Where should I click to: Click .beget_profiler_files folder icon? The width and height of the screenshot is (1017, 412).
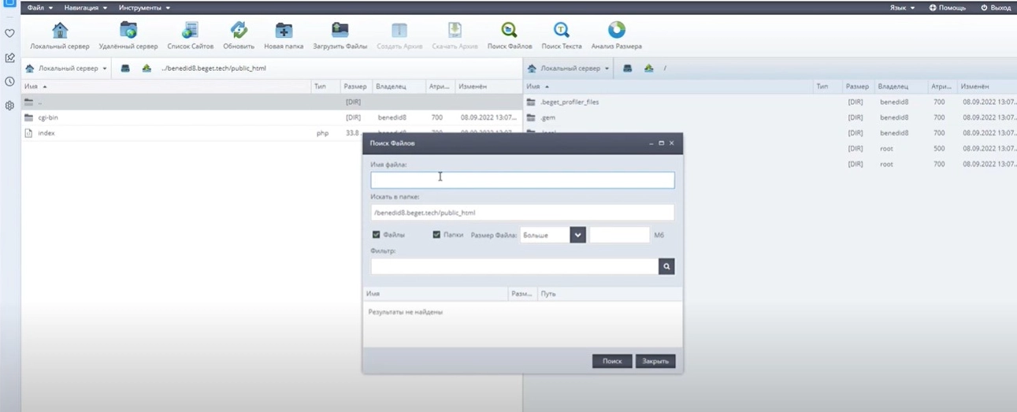pos(531,102)
